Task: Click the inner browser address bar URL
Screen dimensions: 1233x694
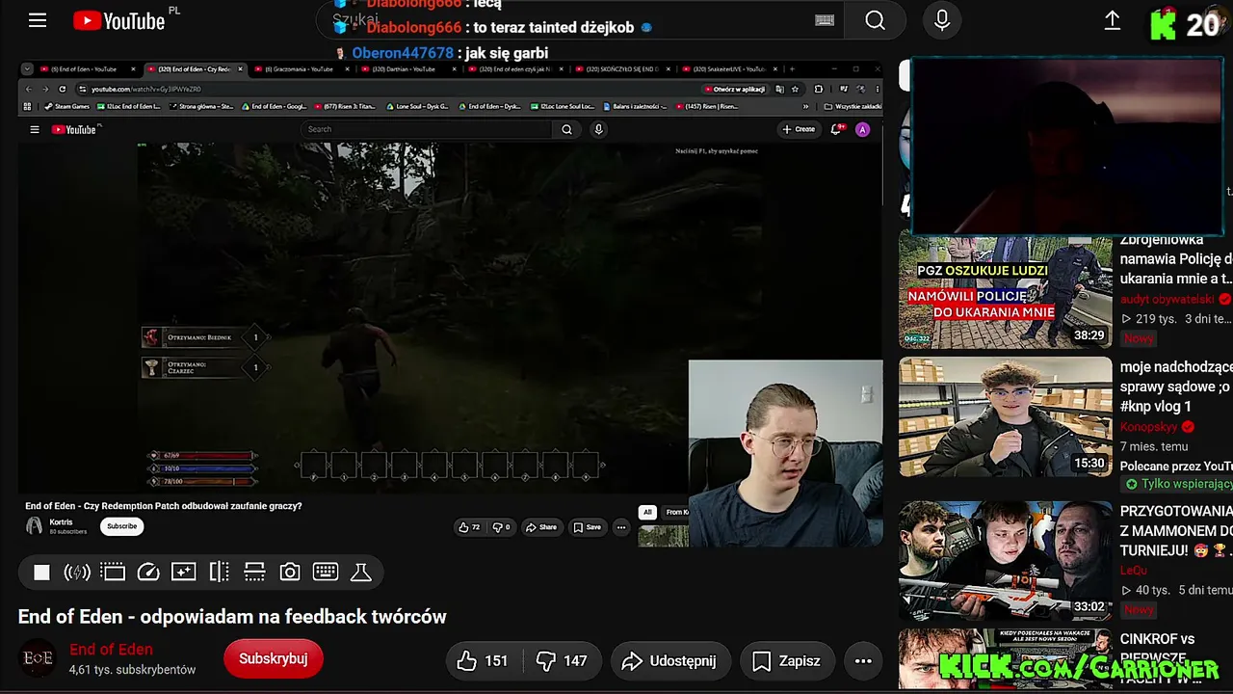Action: [x=146, y=89]
